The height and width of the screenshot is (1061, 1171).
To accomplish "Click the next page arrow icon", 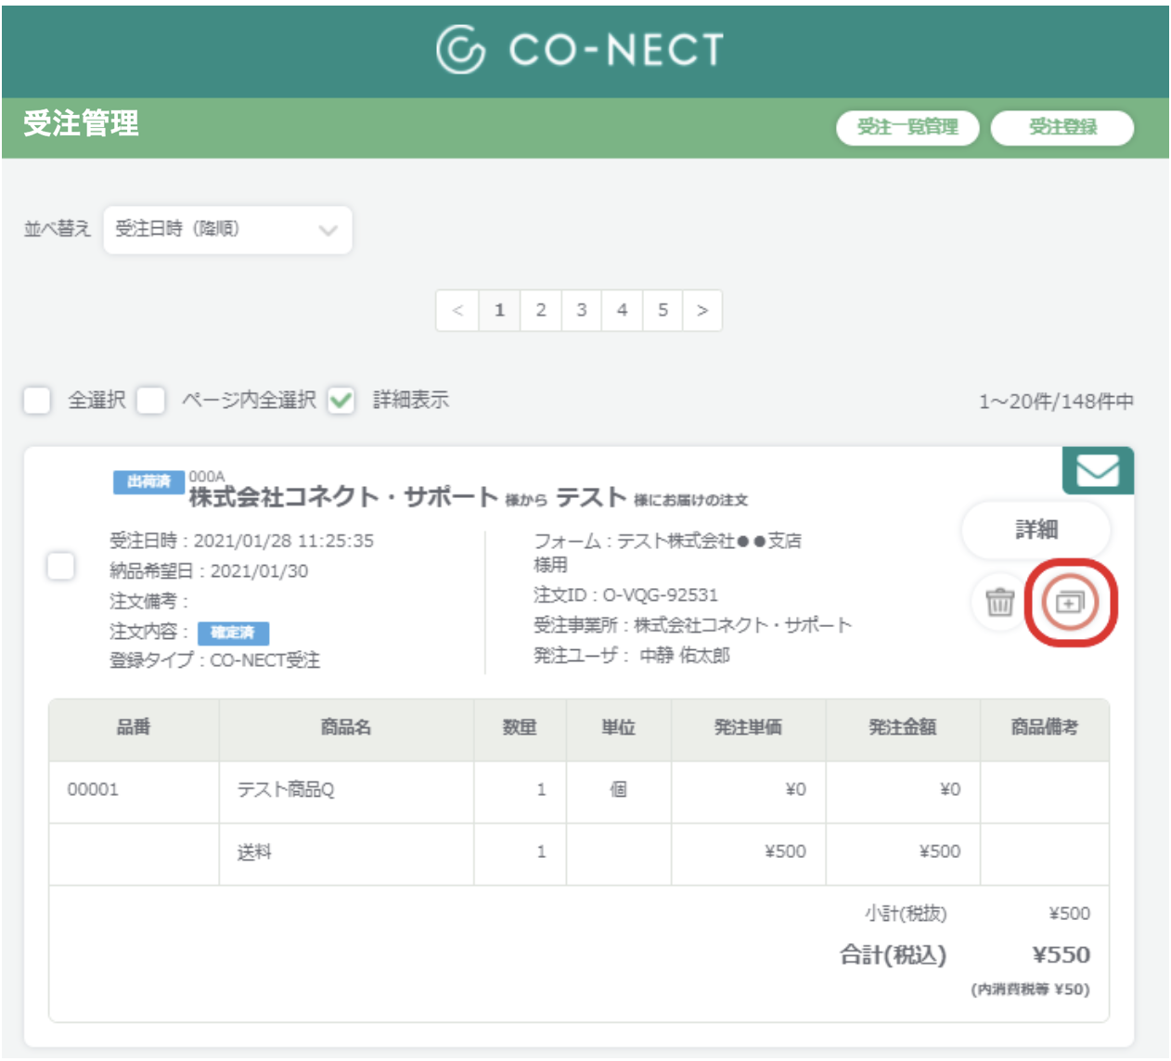I will tap(702, 310).
